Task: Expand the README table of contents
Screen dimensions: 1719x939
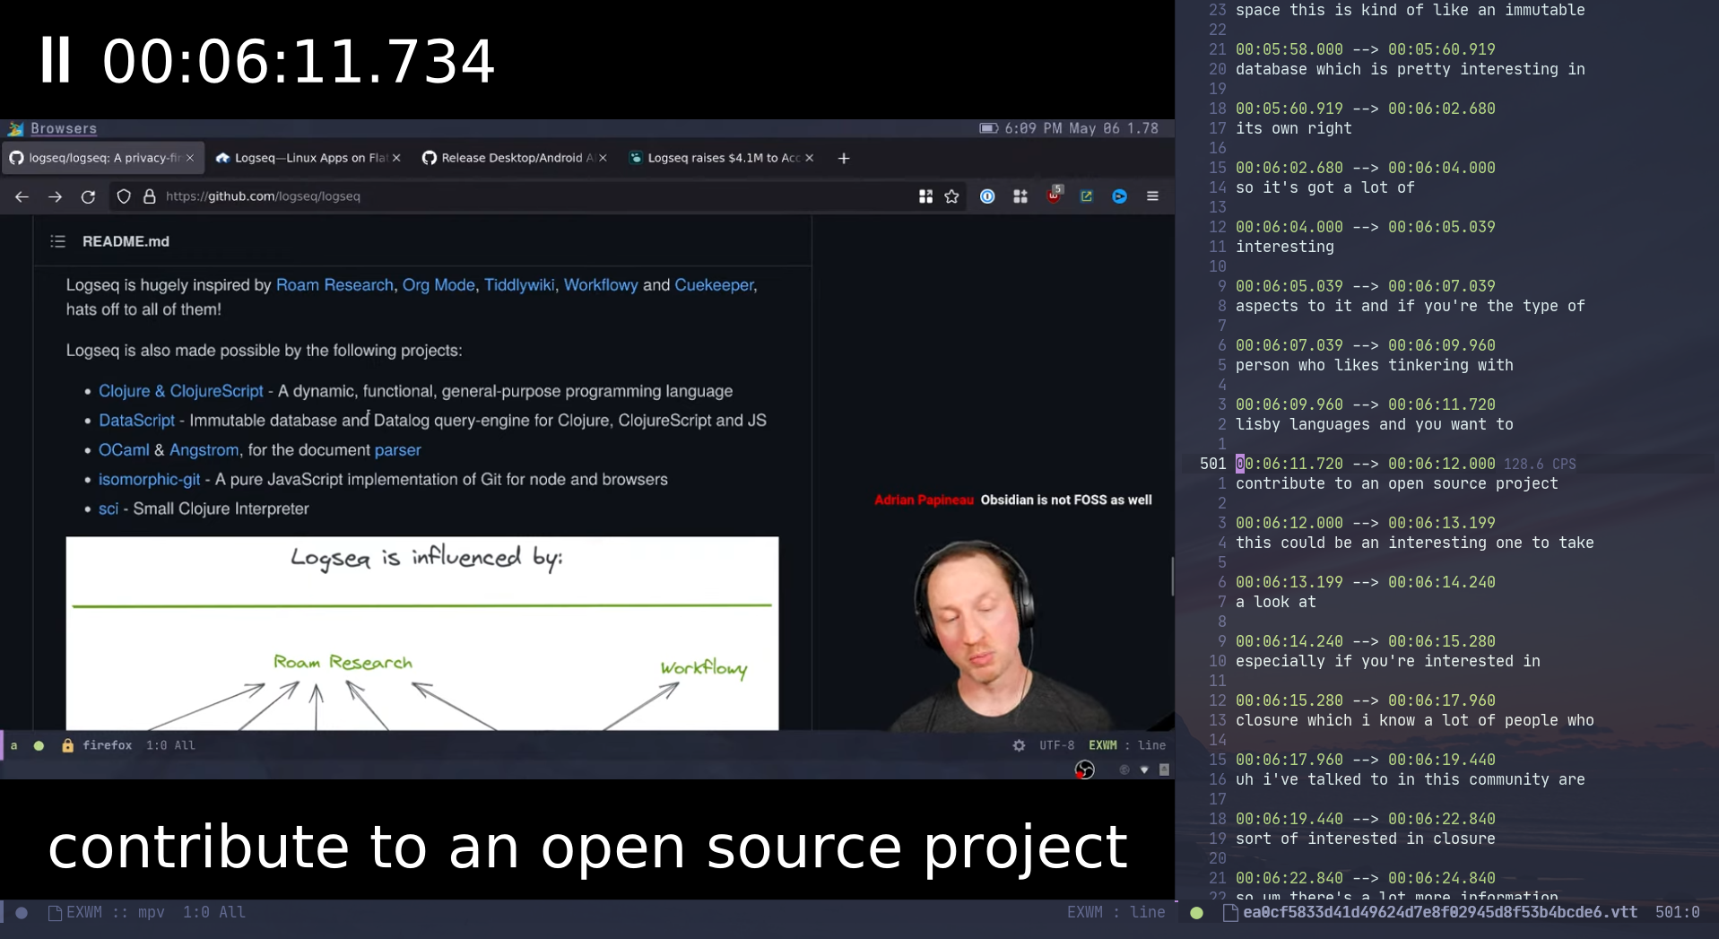Action: 57,240
